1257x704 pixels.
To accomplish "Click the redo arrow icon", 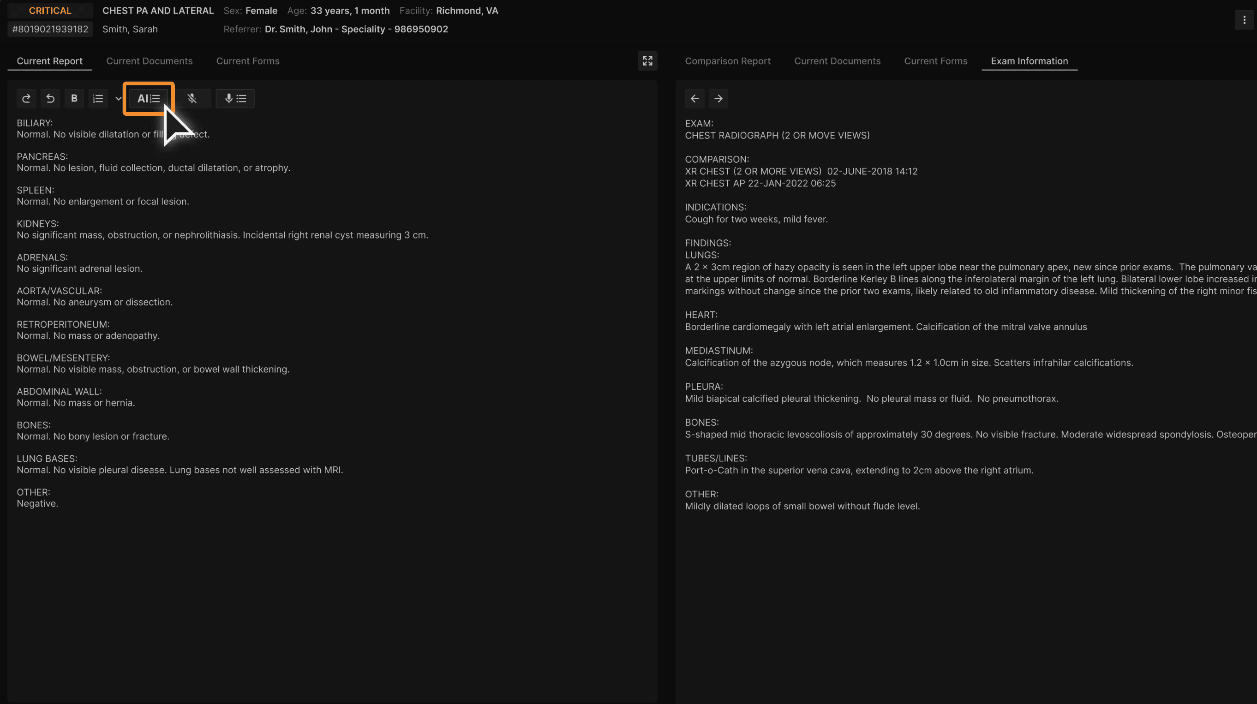I will click(26, 99).
